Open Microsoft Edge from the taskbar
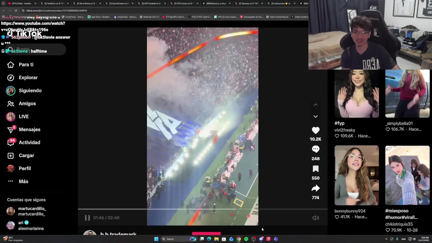 tap(209, 239)
